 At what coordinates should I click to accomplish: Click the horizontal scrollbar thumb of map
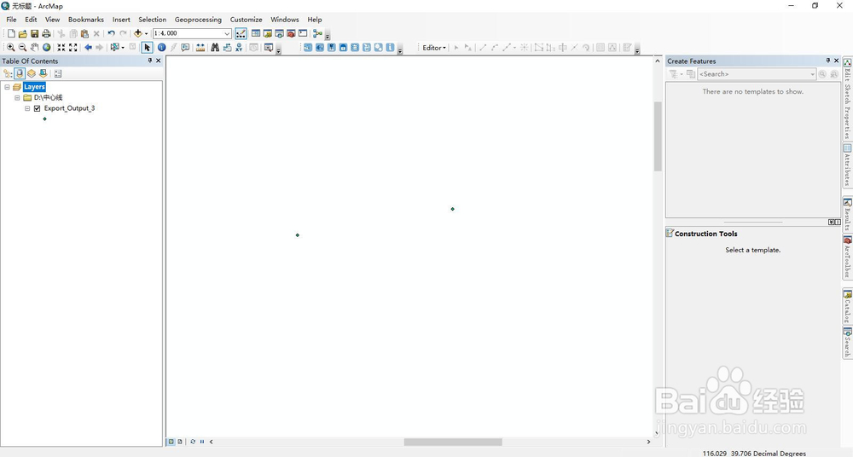(453, 442)
